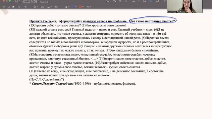Open the form filling toolbar icon

point(158,1)
